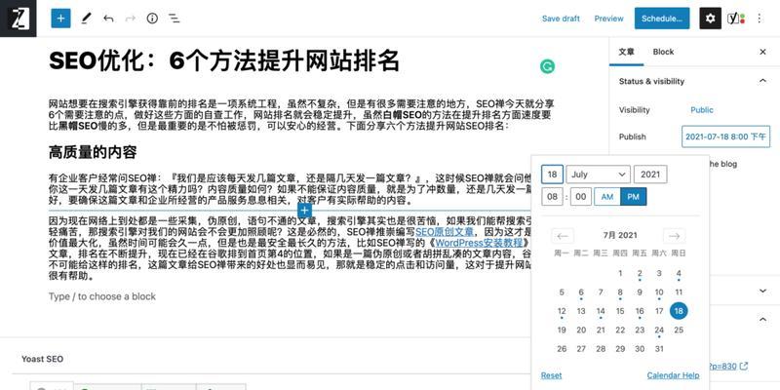780x390 pixels.
Task: Select the pencil Tools icon in toolbar
Action: 86,18
